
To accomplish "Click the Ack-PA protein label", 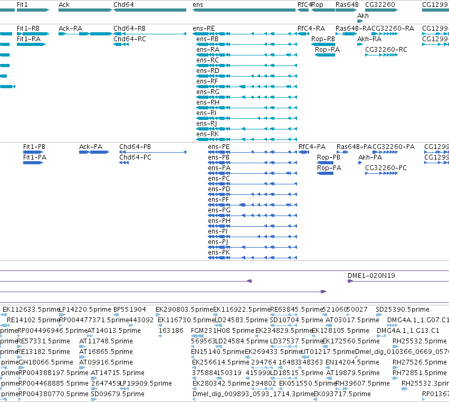I will click(91, 147).
